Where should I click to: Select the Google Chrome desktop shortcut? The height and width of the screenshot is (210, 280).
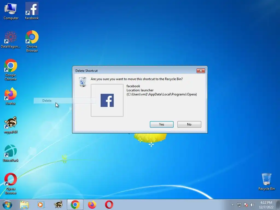pyautogui.click(x=11, y=70)
